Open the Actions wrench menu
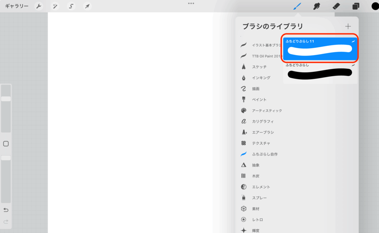The height and width of the screenshot is (233, 379). click(x=38, y=6)
